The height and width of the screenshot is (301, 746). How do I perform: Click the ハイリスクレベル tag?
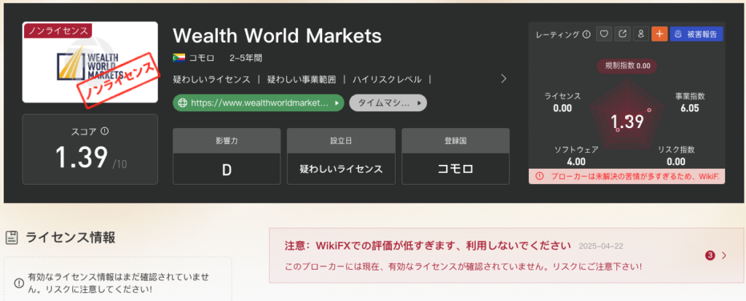coord(387,79)
